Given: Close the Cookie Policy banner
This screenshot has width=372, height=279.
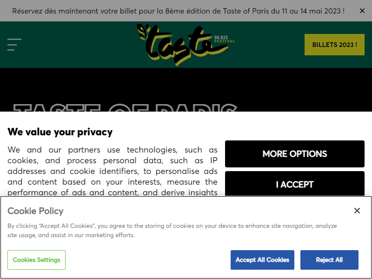Looking at the screenshot, I should (357, 211).
